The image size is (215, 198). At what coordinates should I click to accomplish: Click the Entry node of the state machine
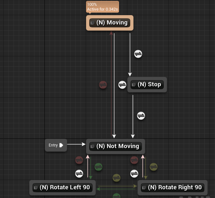(56, 145)
